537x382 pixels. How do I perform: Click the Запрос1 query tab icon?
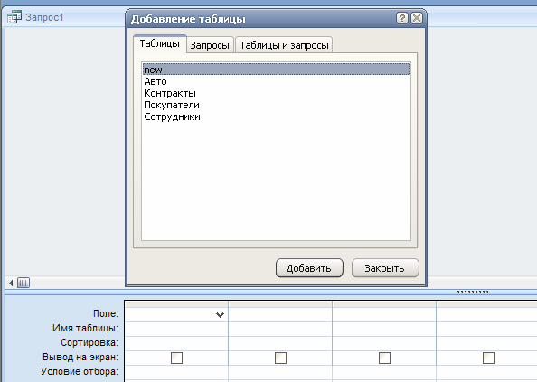coord(14,17)
